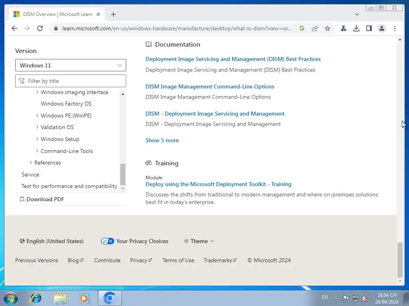This screenshot has width=409, height=306.
Task: Open Chrome three-dot menu
Action: coord(395,28)
